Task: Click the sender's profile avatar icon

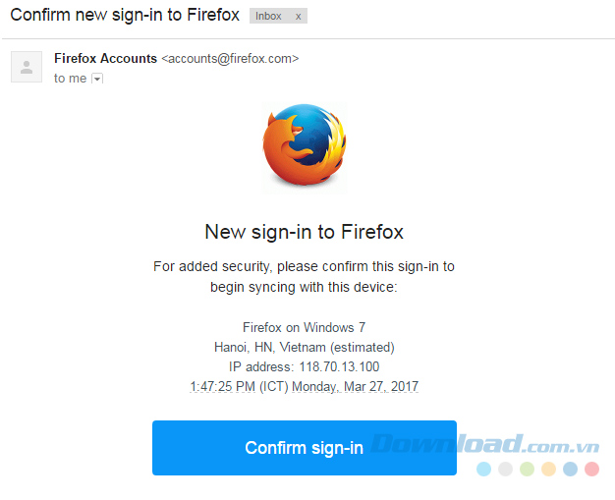Action: click(27, 67)
